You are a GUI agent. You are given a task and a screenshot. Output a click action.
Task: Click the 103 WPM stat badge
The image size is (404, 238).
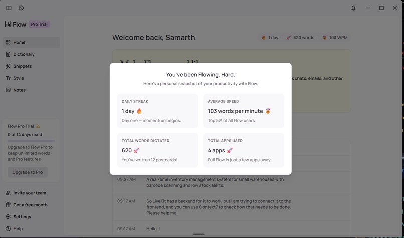[335, 38]
